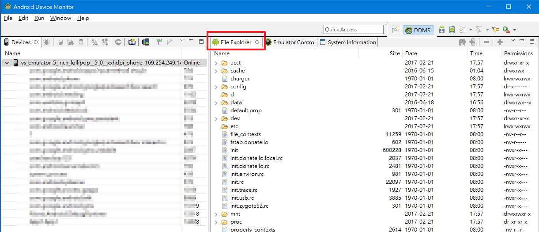Viewport: 539px width, 232px height.
Task: Open the Window menu
Action: point(60,18)
